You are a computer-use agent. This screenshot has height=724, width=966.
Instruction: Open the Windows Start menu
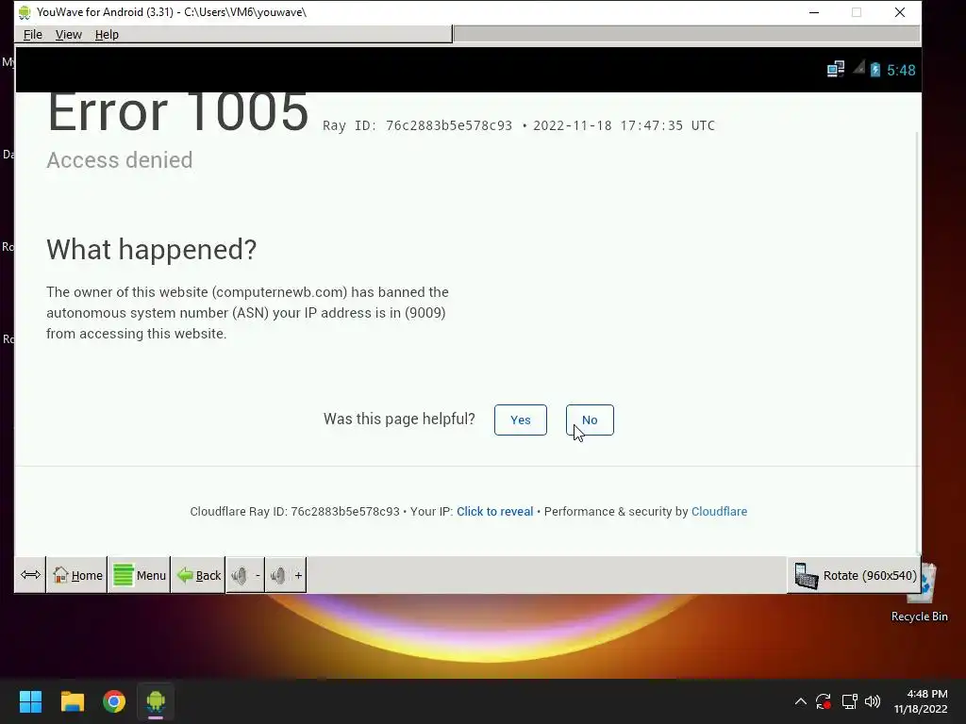[30, 701]
